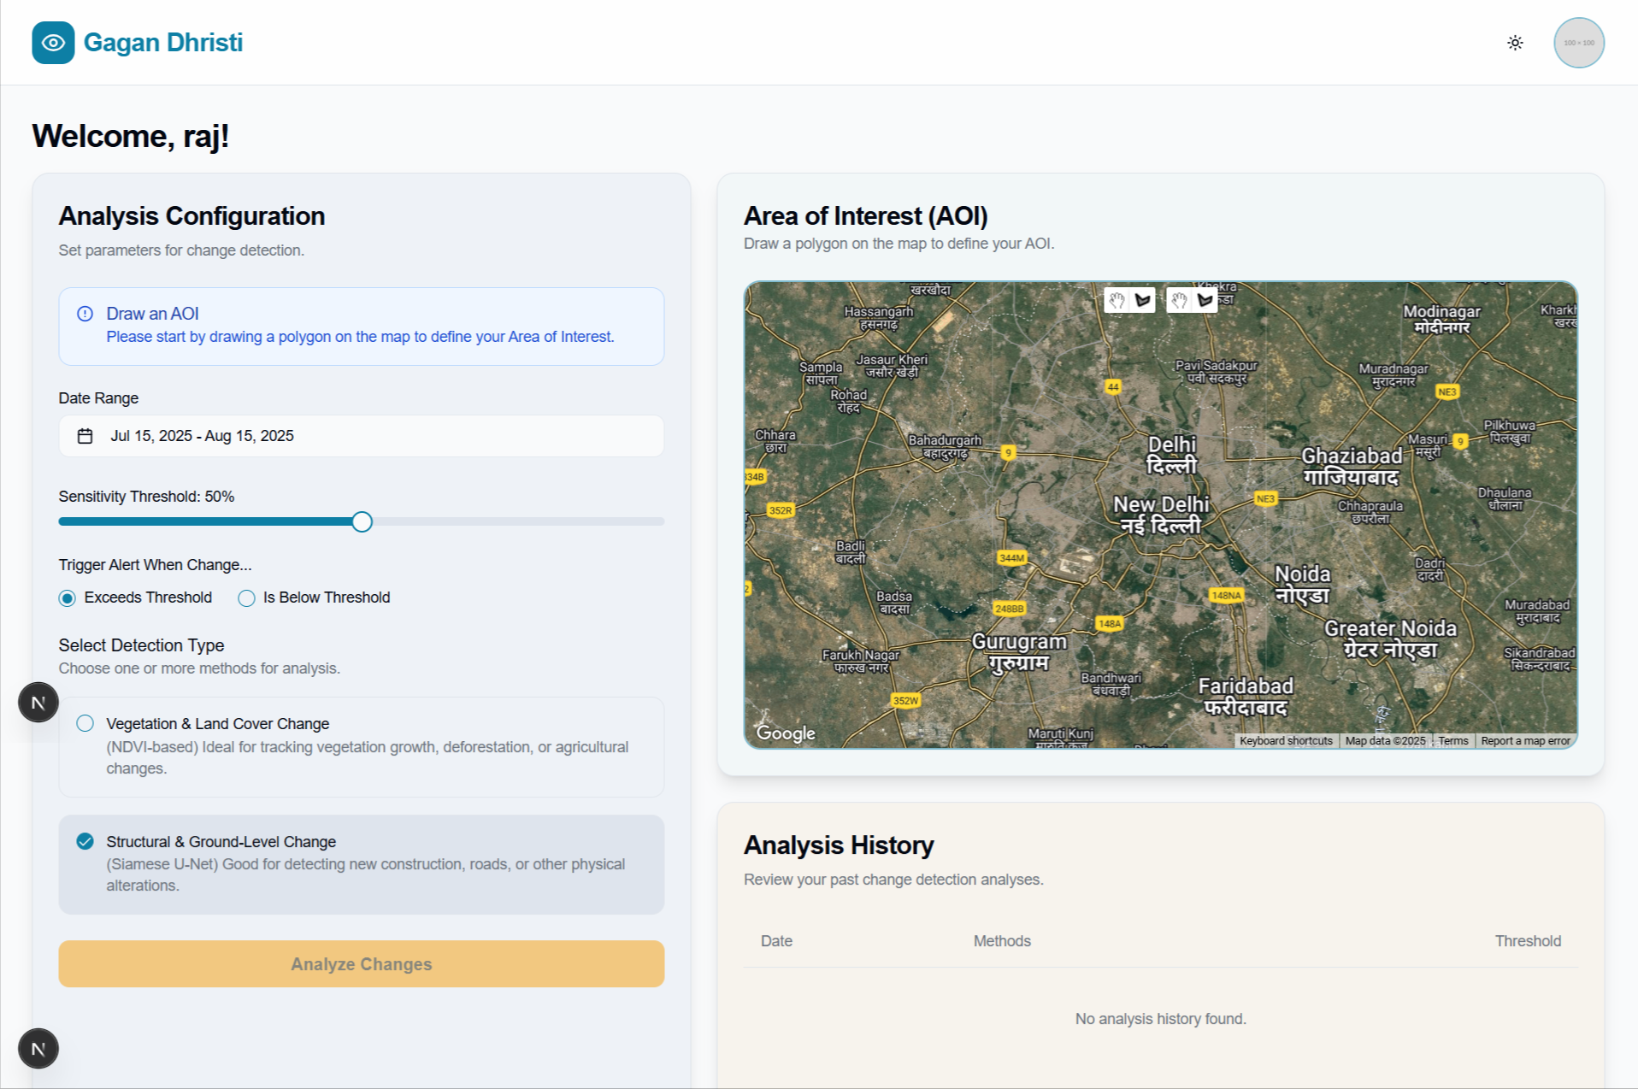The image size is (1638, 1089).
Task: Click the Gagan Dhristi title text
Action: [163, 43]
